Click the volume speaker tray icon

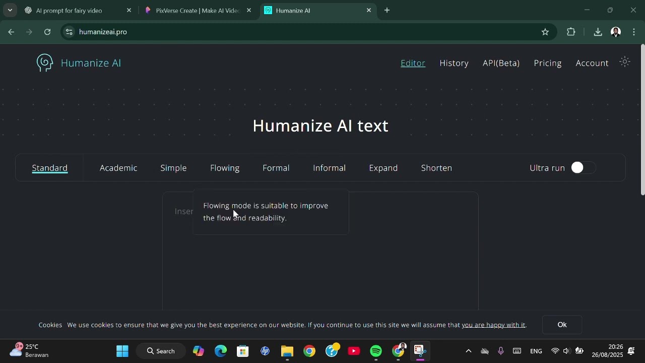[x=567, y=351]
